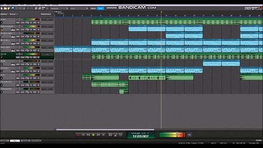The image size is (263, 148).
Task: Toggle the metronome icon in transport
Action: pyautogui.click(x=115, y=135)
